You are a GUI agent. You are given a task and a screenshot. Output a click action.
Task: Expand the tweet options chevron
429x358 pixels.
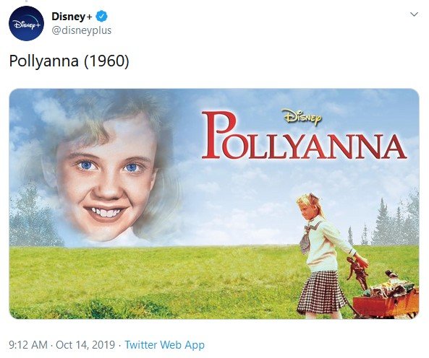[415, 14]
